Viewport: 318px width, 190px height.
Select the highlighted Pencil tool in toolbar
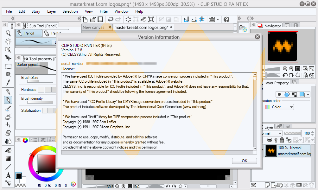click(x=8, y=100)
